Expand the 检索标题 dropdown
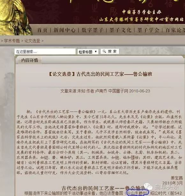The height and width of the screenshot is (196, 185). point(88,51)
